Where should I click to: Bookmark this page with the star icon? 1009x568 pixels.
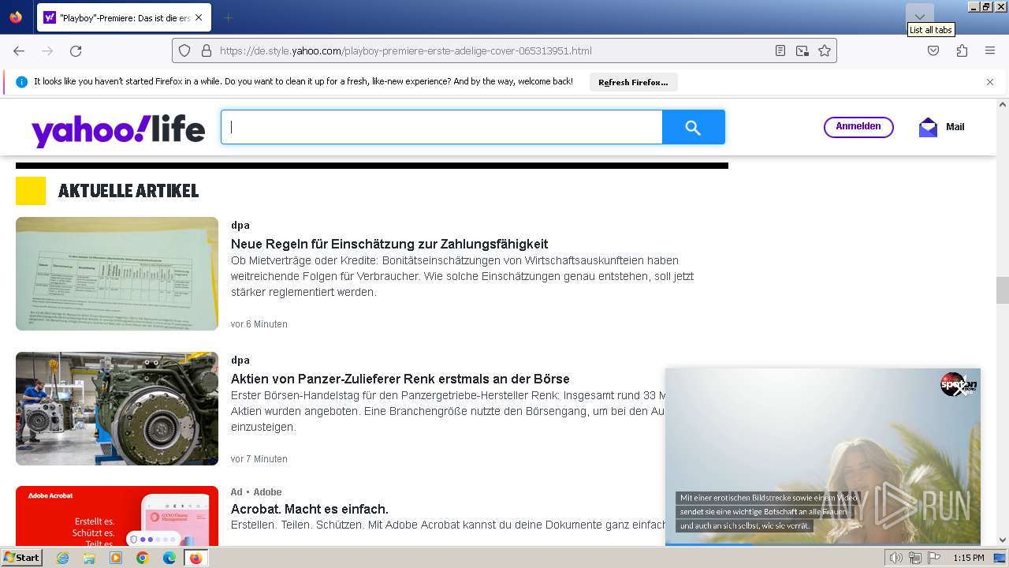tap(825, 50)
